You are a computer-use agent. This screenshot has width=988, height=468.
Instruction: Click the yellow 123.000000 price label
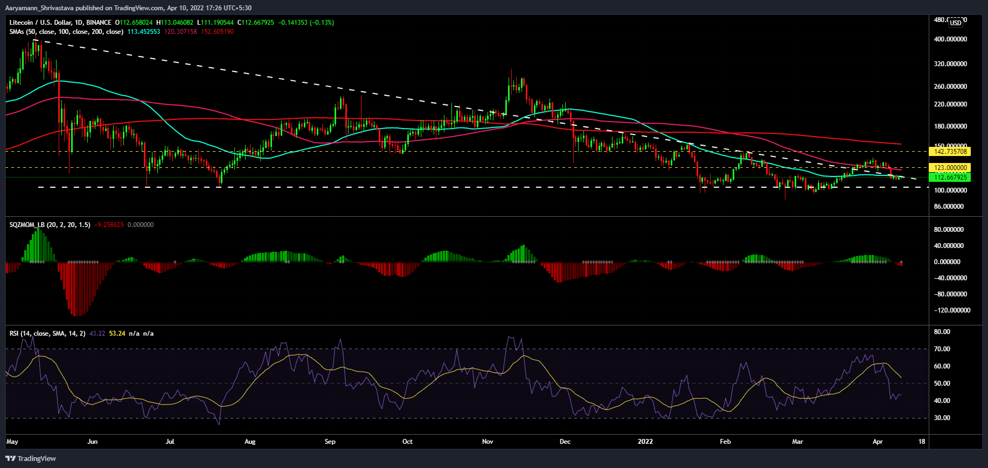950,168
